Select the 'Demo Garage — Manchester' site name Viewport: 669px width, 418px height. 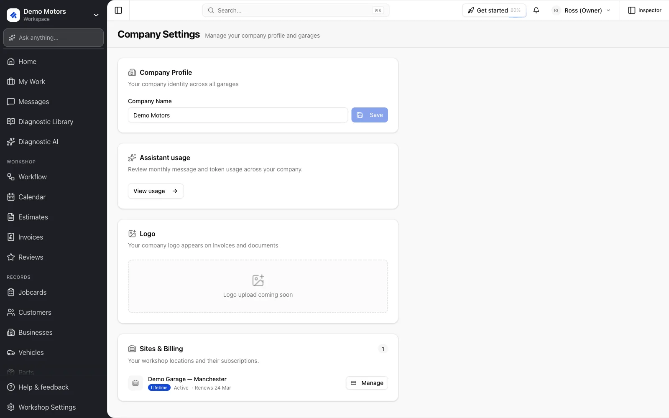tap(187, 379)
